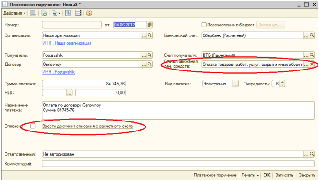Click the Банковский счет field
Image resolution: width=319 pixels, height=181 pixels.
[252, 35]
